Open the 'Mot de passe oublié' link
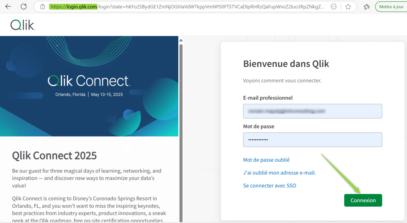Viewport: 407px width, 223px height. point(266,160)
